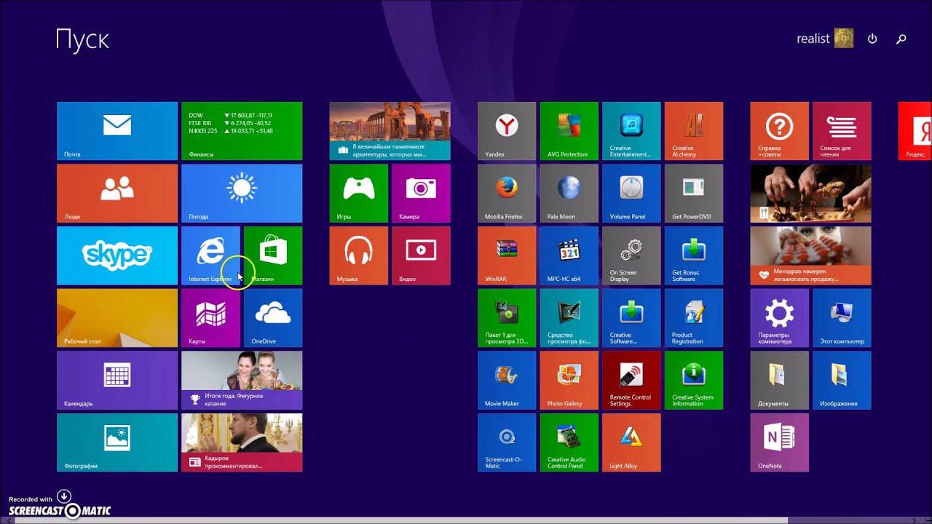Open the Фотографии photos tile
932x524 pixels.
click(x=117, y=442)
